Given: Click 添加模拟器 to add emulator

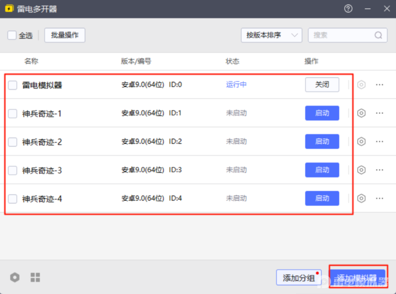Looking at the screenshot, I should coord(357,278).
